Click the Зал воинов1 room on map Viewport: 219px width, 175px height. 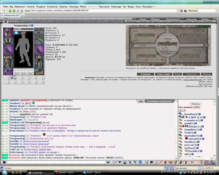[146, 56]
